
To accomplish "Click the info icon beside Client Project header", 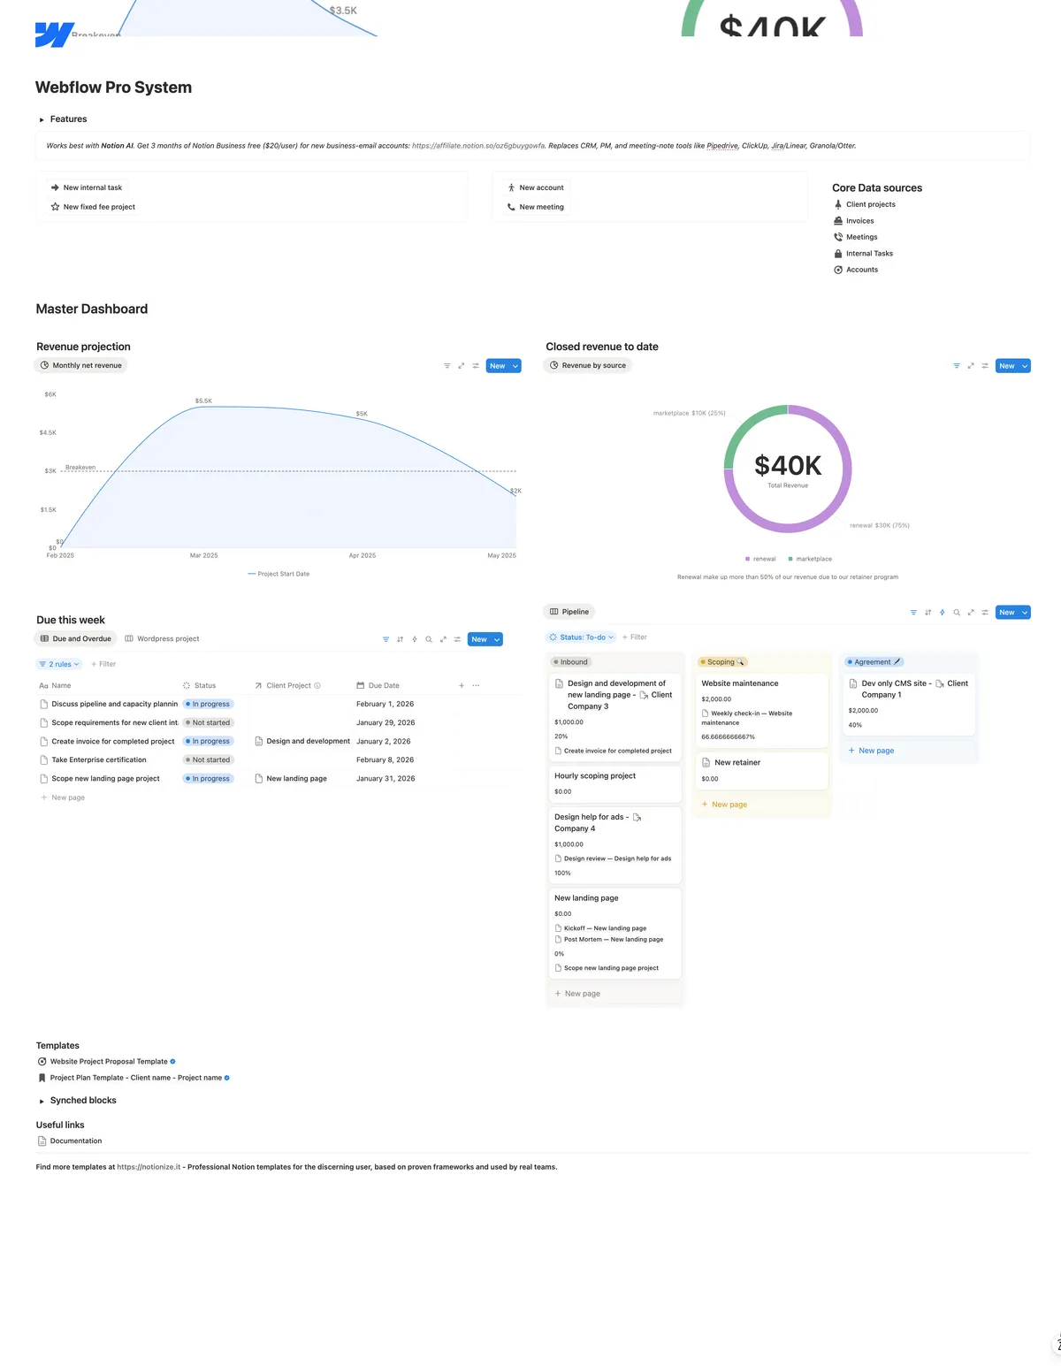I will pyautogui.click(x=317, y=686).
